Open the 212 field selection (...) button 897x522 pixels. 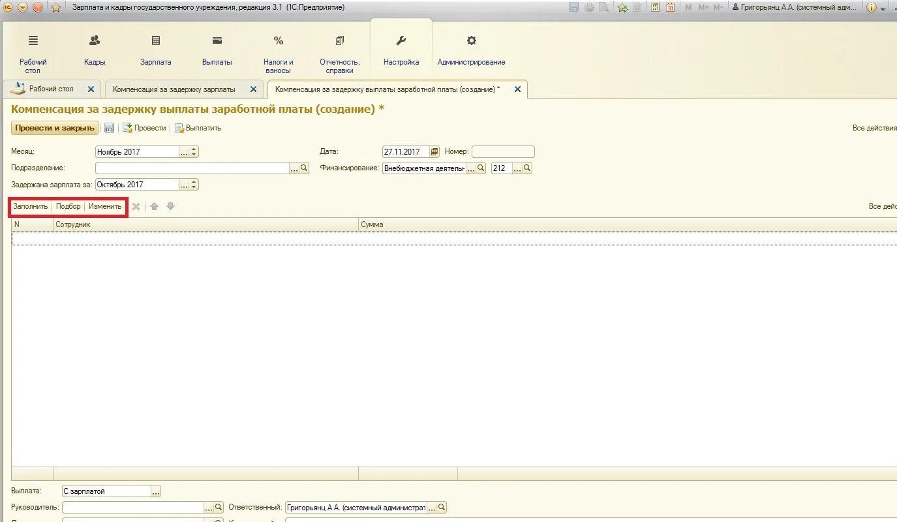[x=517, y=168]
